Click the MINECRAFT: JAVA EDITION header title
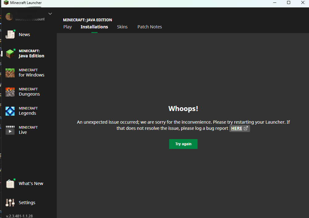This screenshot has width=309, height=218. pos(87,20)
